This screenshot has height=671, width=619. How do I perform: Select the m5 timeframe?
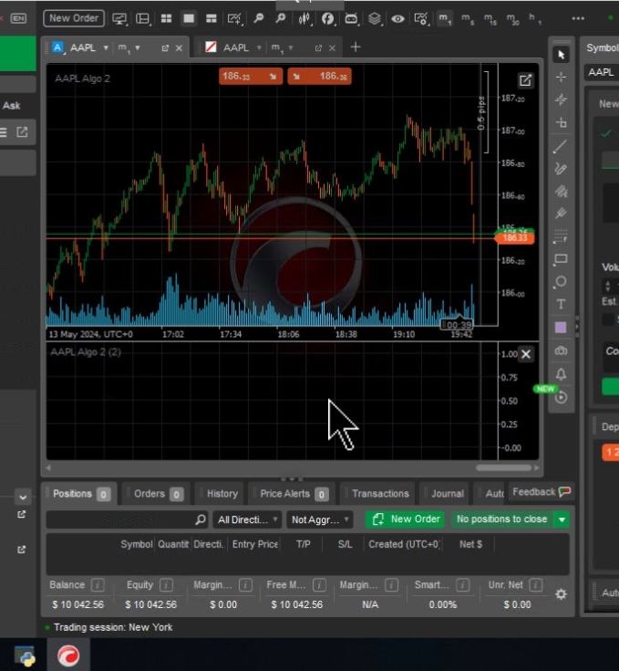(x=468, y=19)
